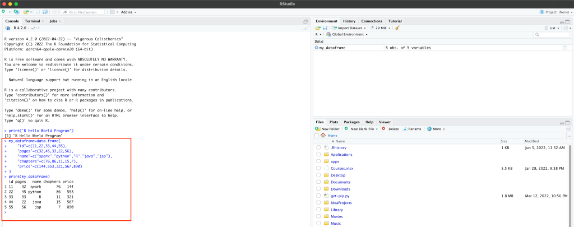574x227 pixels.
Task: Open the Import Dataset dropdown
Action: coord(349,27)
